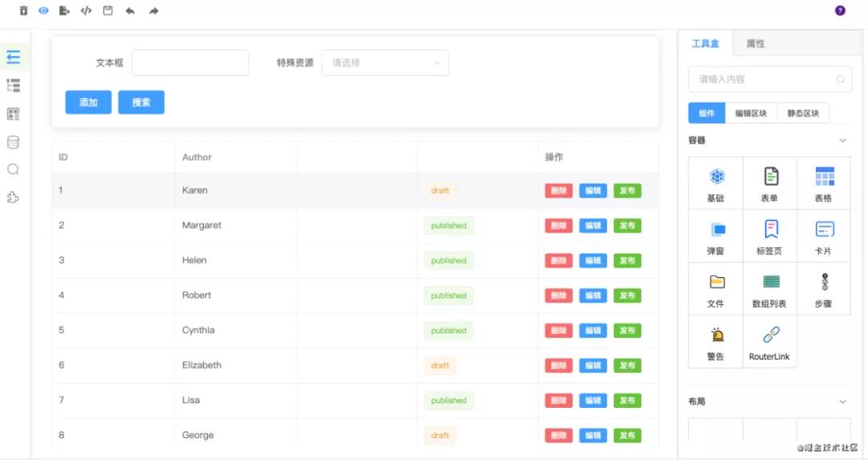Open the 特殊资源 dropdown select
This screenshot has height=460, width=868.
coord(385,63)
